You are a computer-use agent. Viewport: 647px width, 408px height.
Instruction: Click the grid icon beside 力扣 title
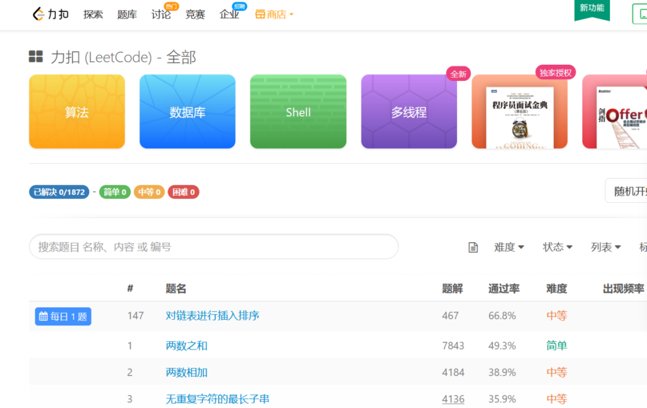point(36,56)
